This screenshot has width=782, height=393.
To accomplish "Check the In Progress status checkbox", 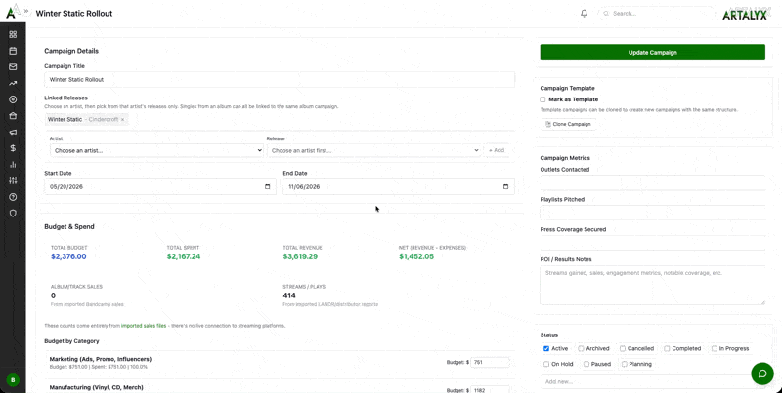I will 715,349.
